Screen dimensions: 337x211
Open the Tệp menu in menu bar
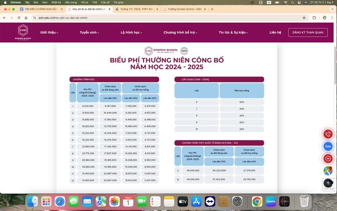click(27, 2)
